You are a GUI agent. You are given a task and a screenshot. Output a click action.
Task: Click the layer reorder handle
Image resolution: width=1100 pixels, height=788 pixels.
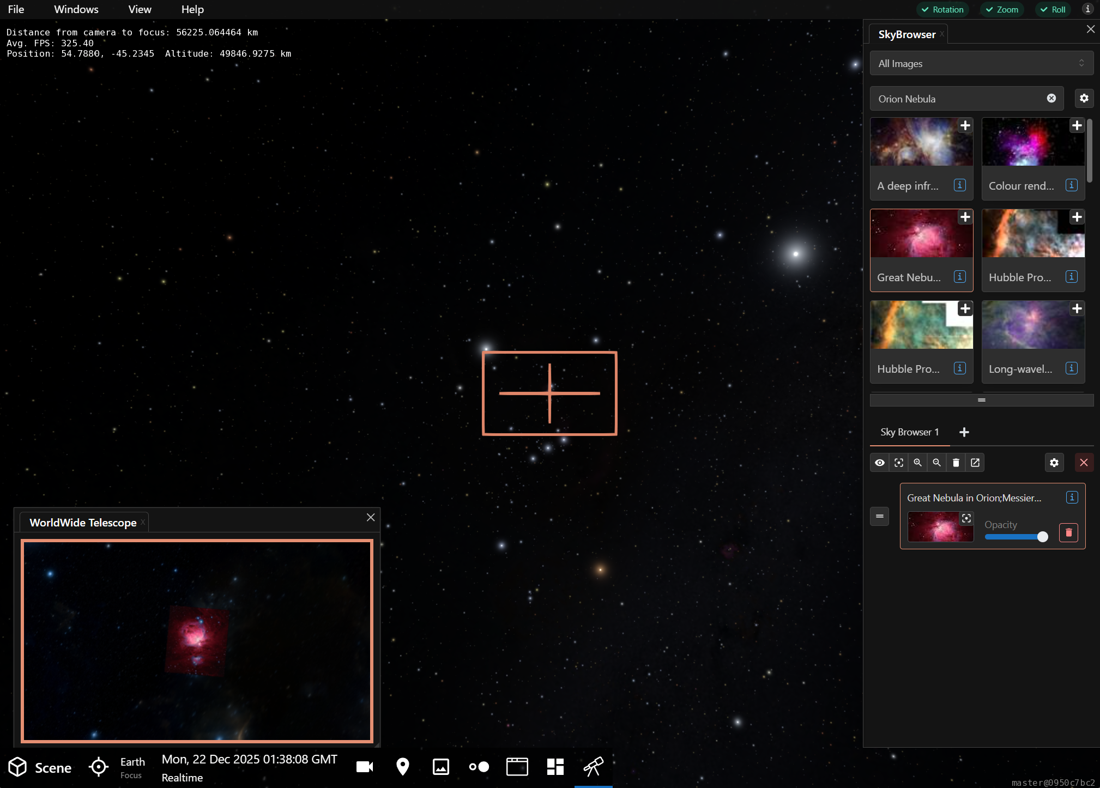[x=879, y=516]
